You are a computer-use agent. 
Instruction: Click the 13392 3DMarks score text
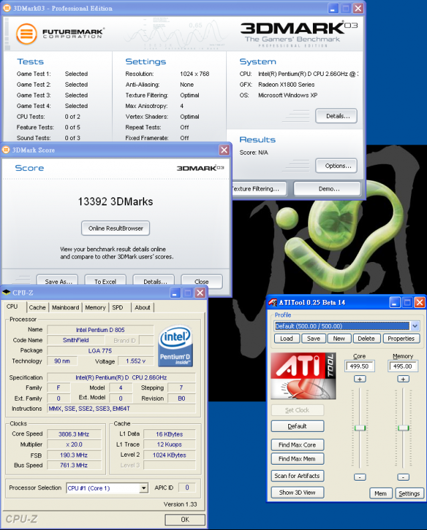115,202
